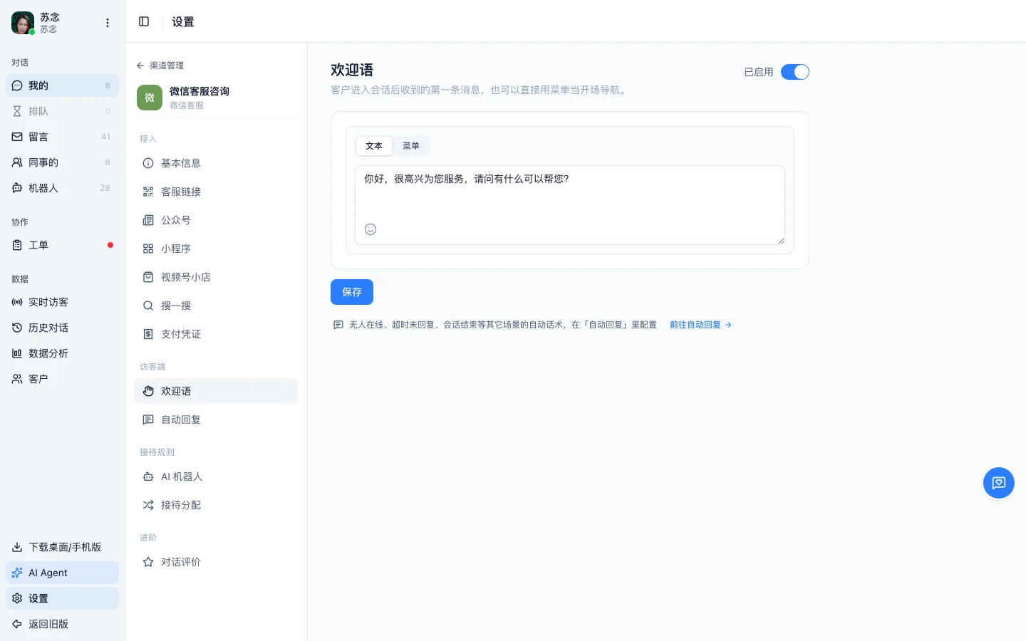Open 我的 conversations
The image size is (1026, 641).
coord(62,85)
